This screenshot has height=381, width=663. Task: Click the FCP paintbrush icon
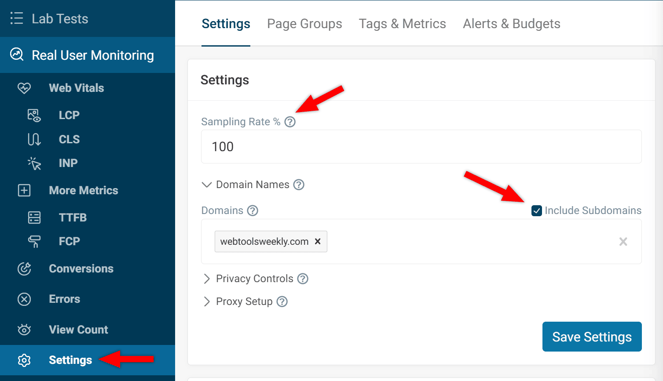click(x=33, y=241)
